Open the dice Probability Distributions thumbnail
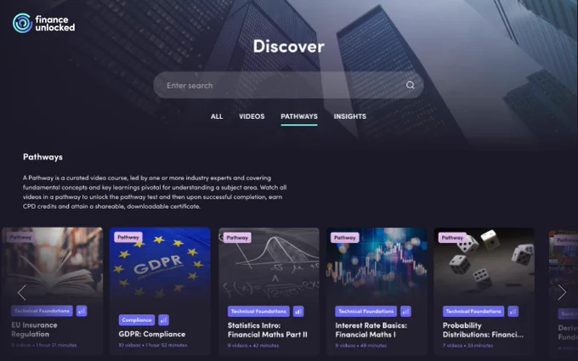Image resolution: width=578 pixels, height=361 pixels. point(484,263)
